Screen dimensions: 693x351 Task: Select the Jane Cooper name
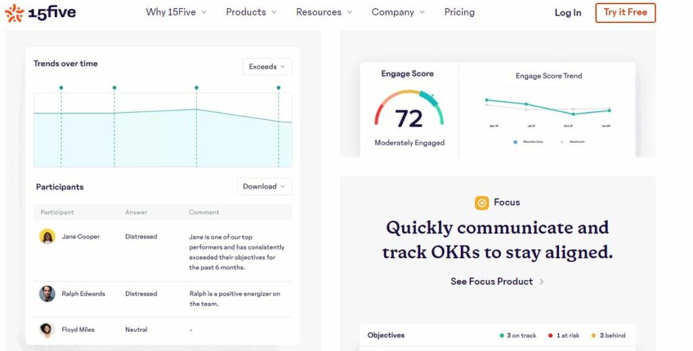81,237
